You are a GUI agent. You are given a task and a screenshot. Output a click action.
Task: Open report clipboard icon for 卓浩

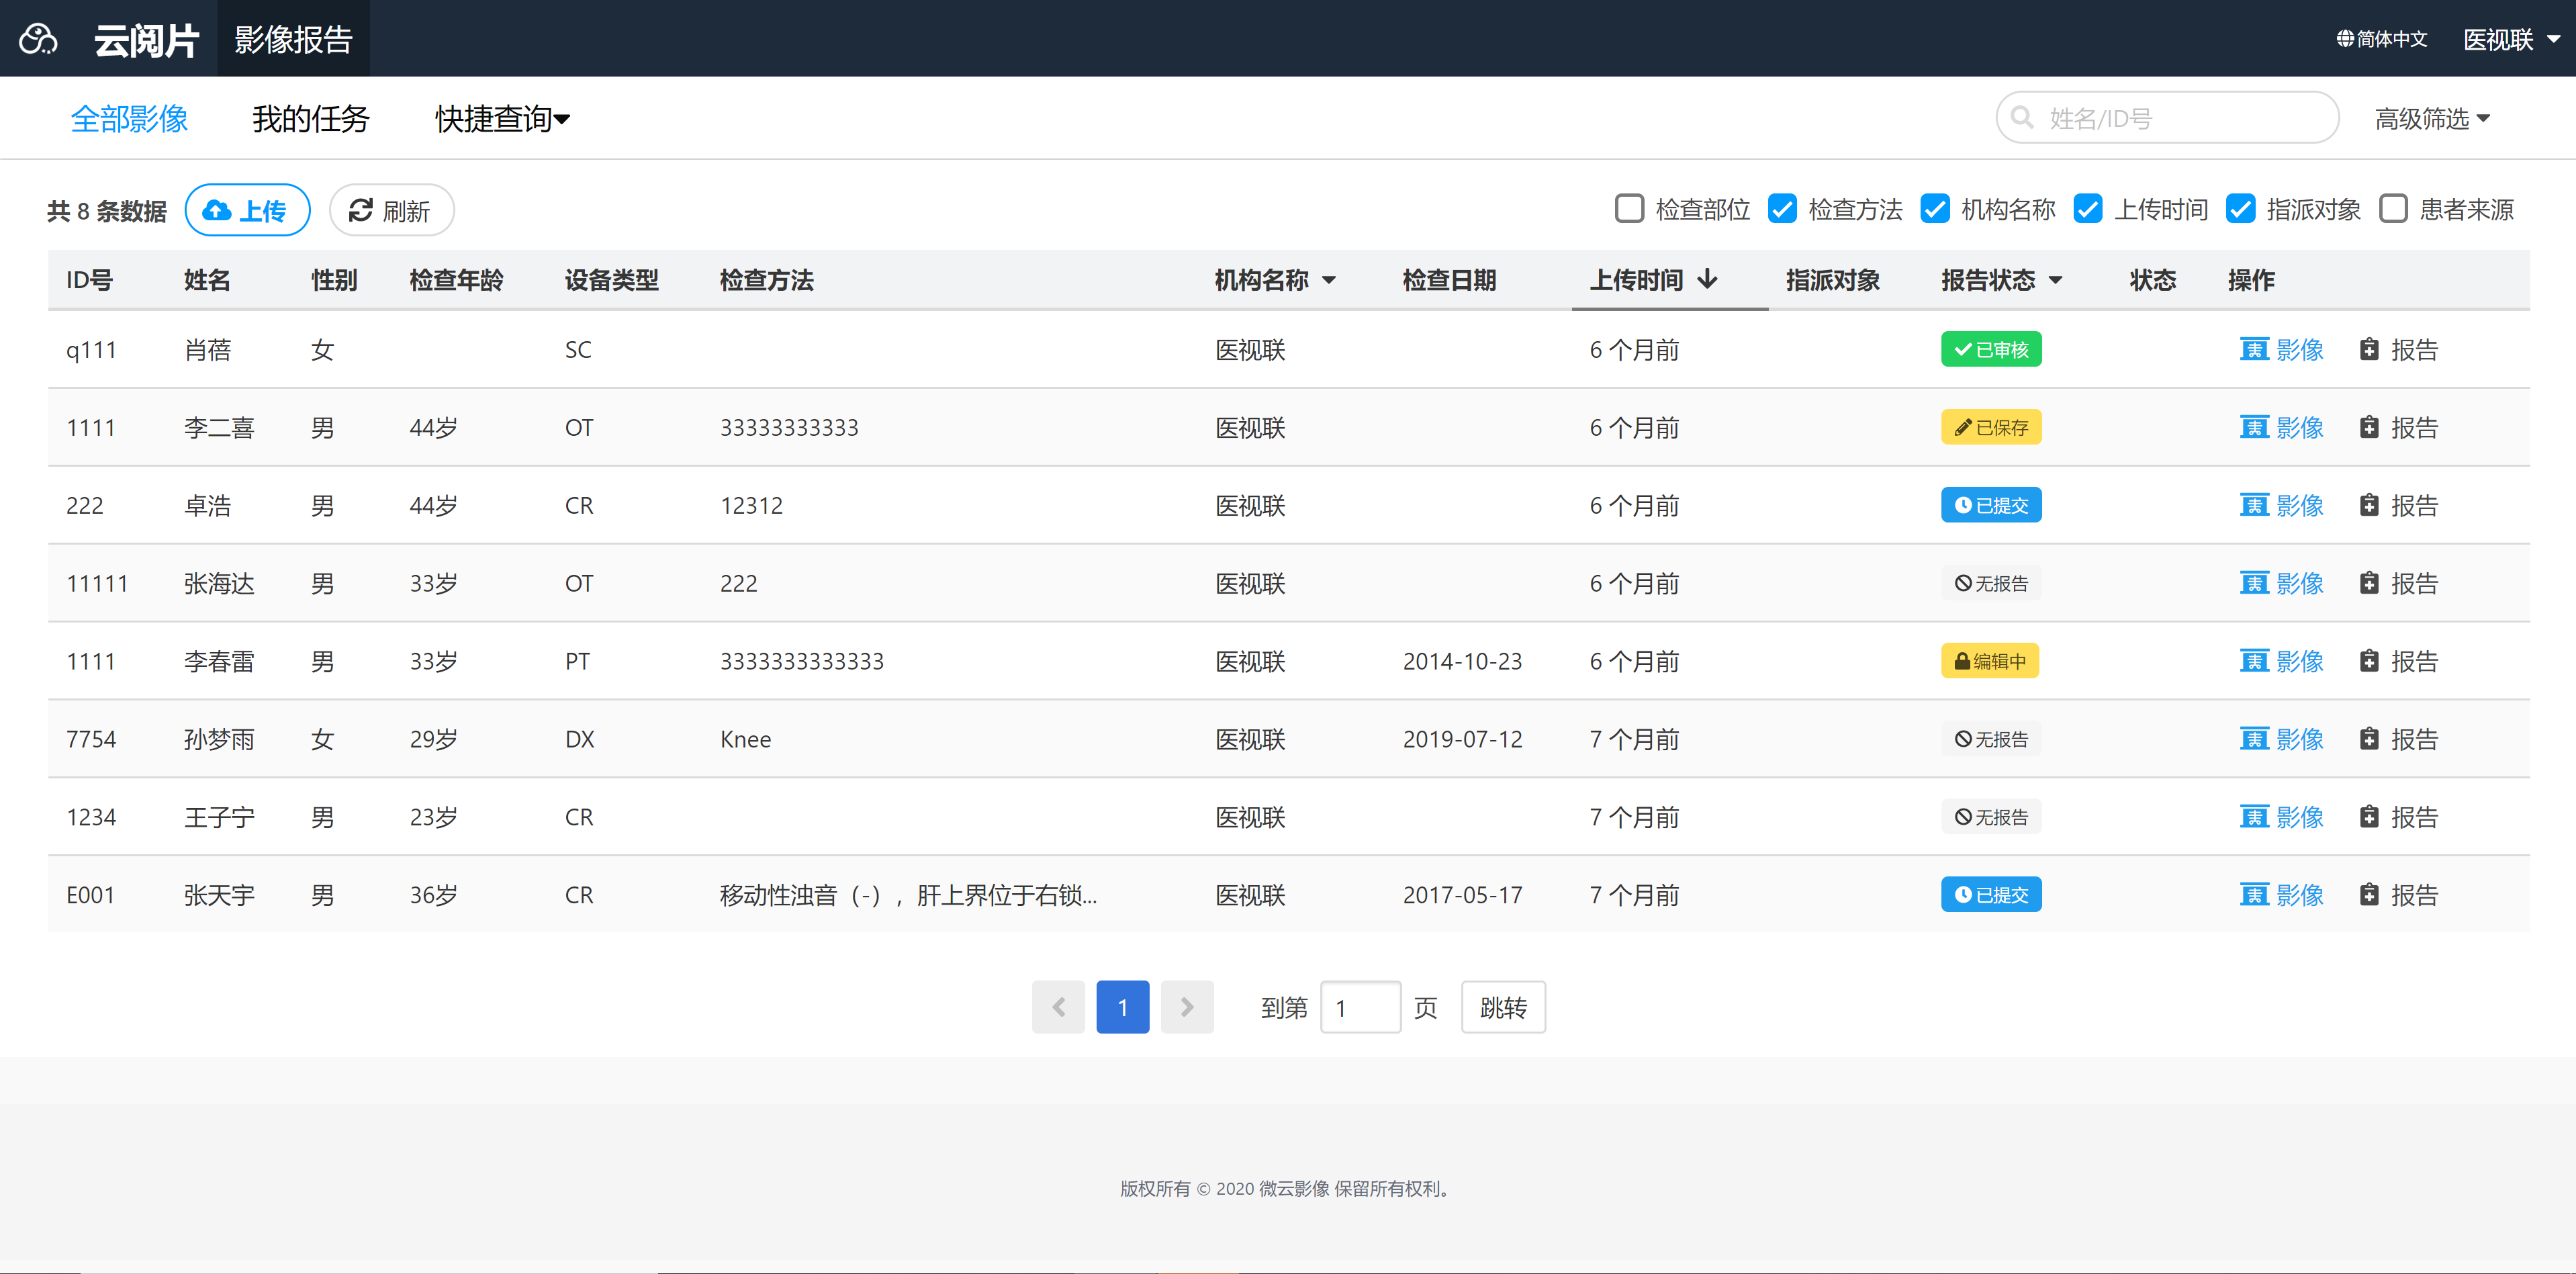click(x=2369, y=506)
